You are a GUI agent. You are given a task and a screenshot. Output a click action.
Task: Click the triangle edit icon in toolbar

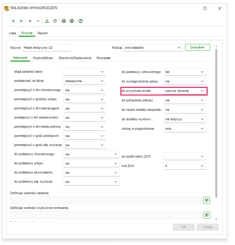[x=47, y=21]
